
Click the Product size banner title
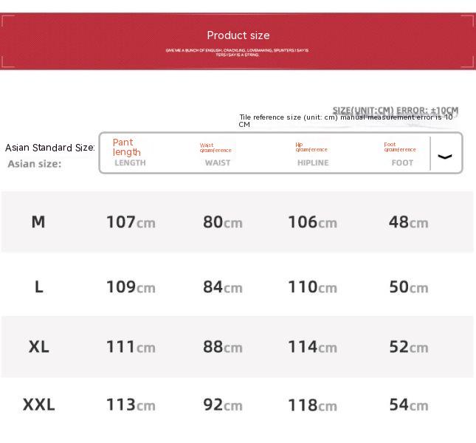tap(238, 35)
